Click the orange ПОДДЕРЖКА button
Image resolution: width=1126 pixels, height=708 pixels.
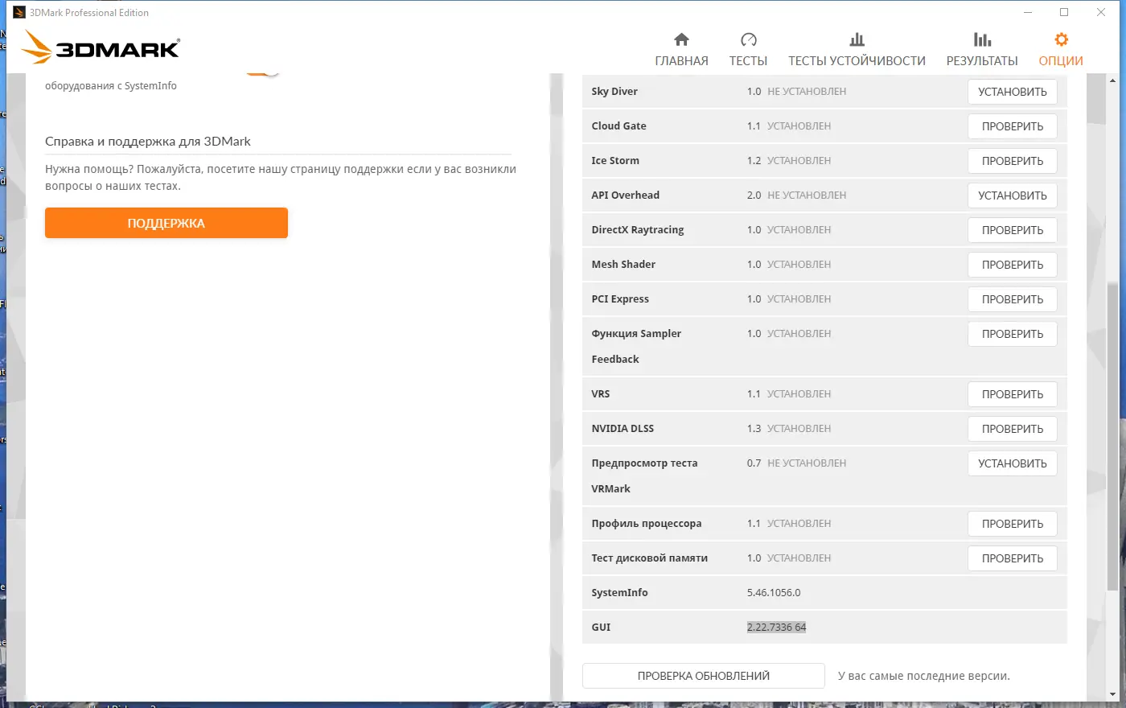166,223
